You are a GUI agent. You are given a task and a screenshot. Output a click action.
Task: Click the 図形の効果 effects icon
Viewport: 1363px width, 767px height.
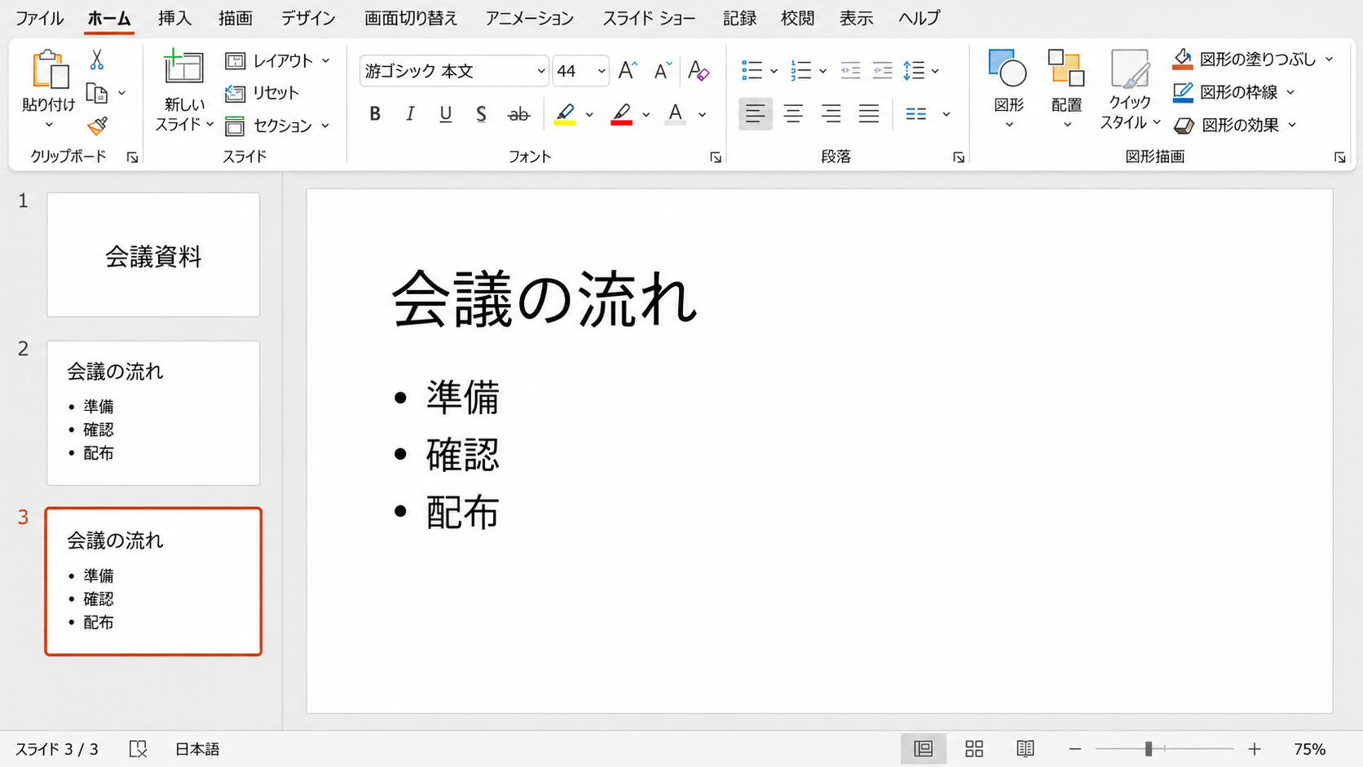[1184, 126]
